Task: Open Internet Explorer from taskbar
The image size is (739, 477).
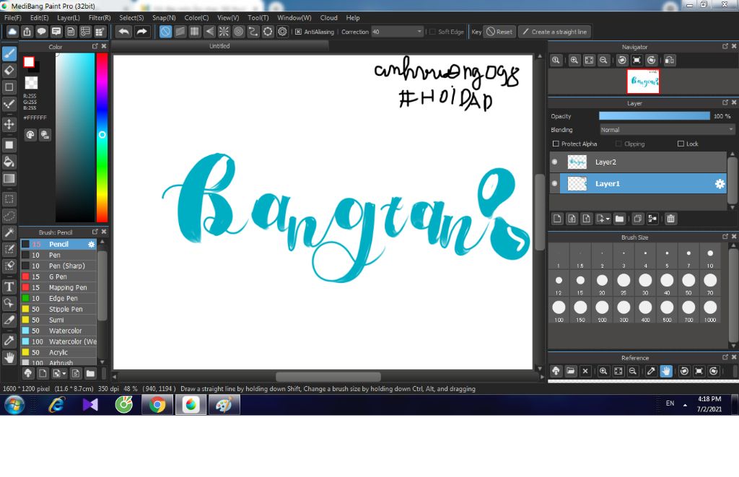Action: (x=56, y=405)
